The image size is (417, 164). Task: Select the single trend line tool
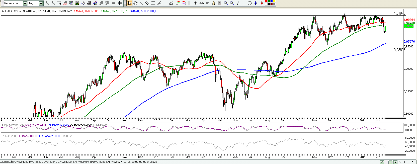pos(141,3)
